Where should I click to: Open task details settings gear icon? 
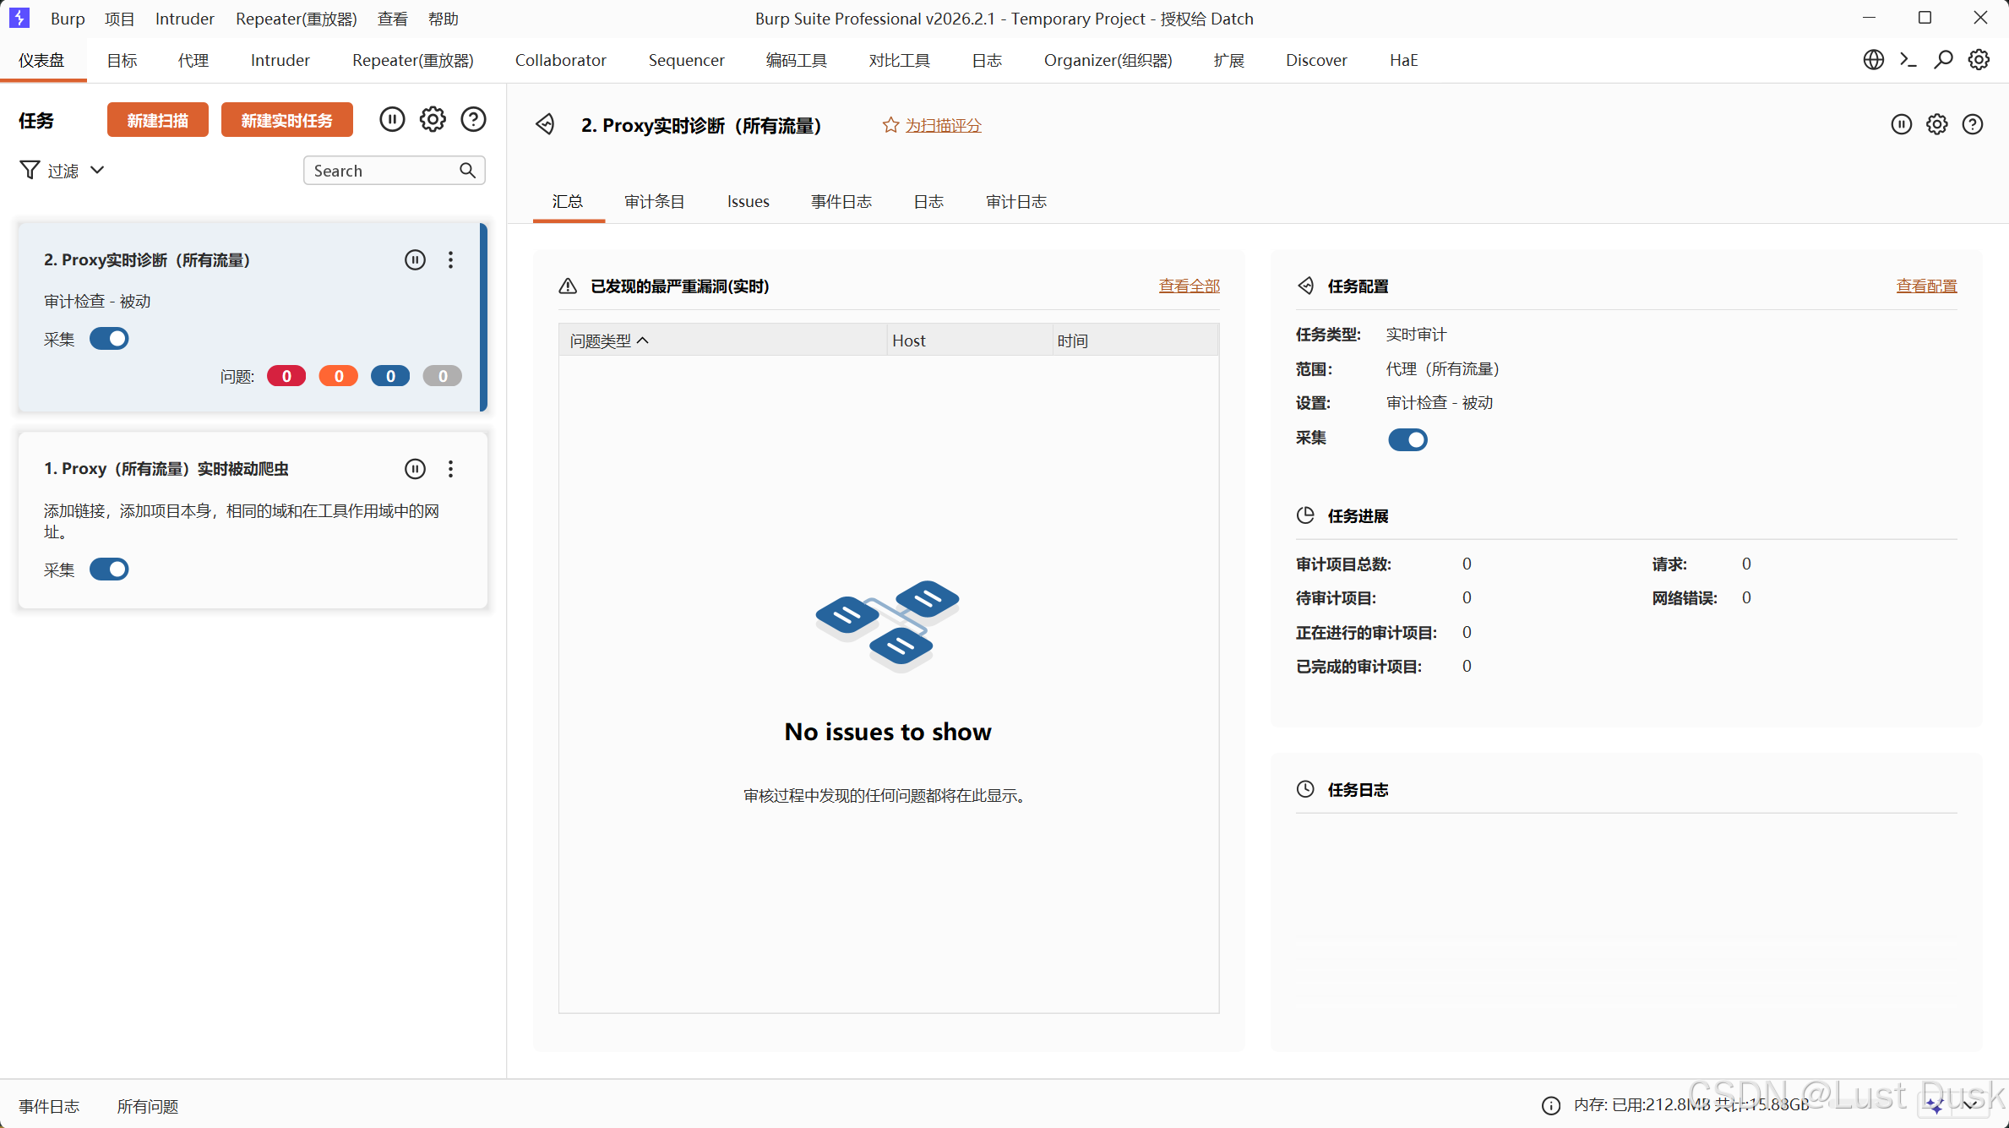(1936, 125)
